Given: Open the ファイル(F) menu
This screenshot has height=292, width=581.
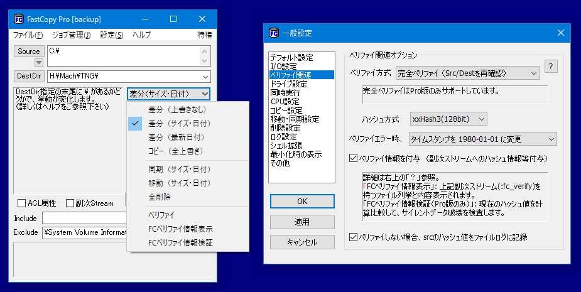Looking at the screenshot, I should (28, 35).
